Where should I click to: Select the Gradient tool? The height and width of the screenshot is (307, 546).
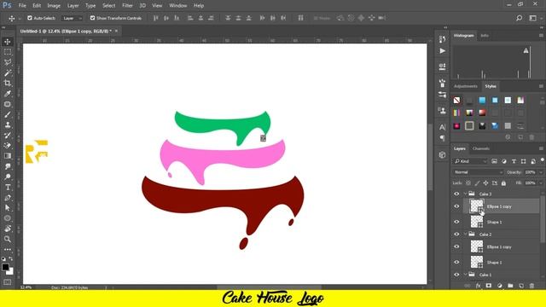click(x=8, y=156)
